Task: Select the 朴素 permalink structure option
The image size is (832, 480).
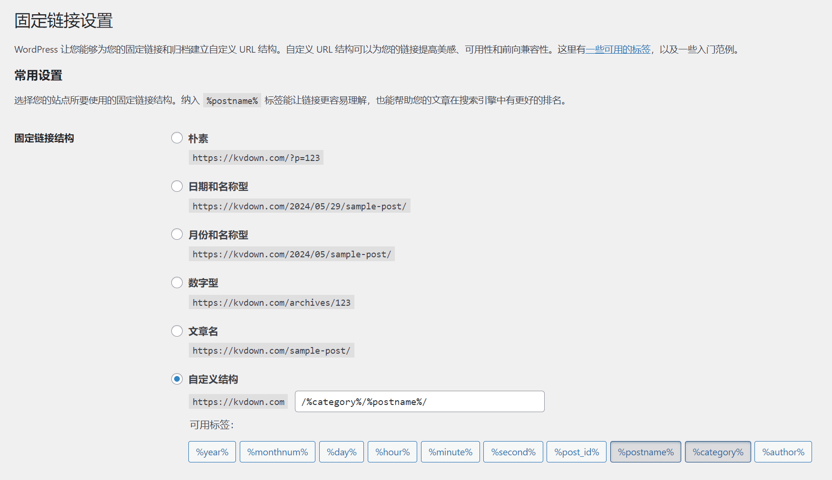Action: [x=176, y=138]
